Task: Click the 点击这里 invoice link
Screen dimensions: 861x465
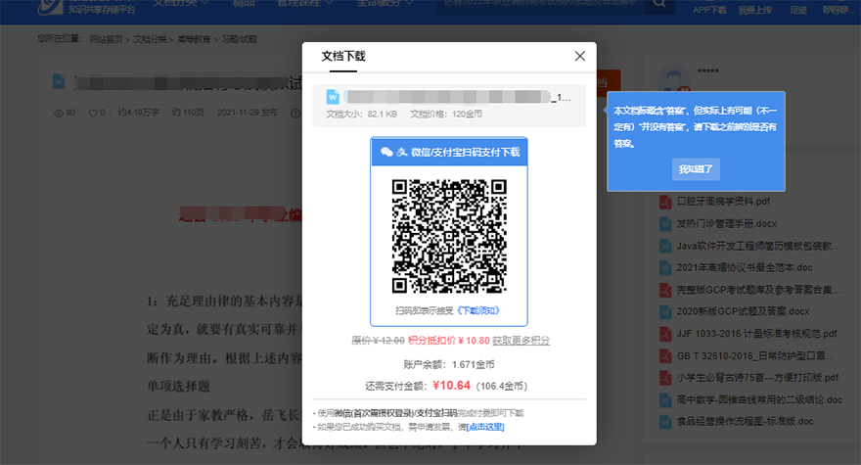Action: pos(485,427)
